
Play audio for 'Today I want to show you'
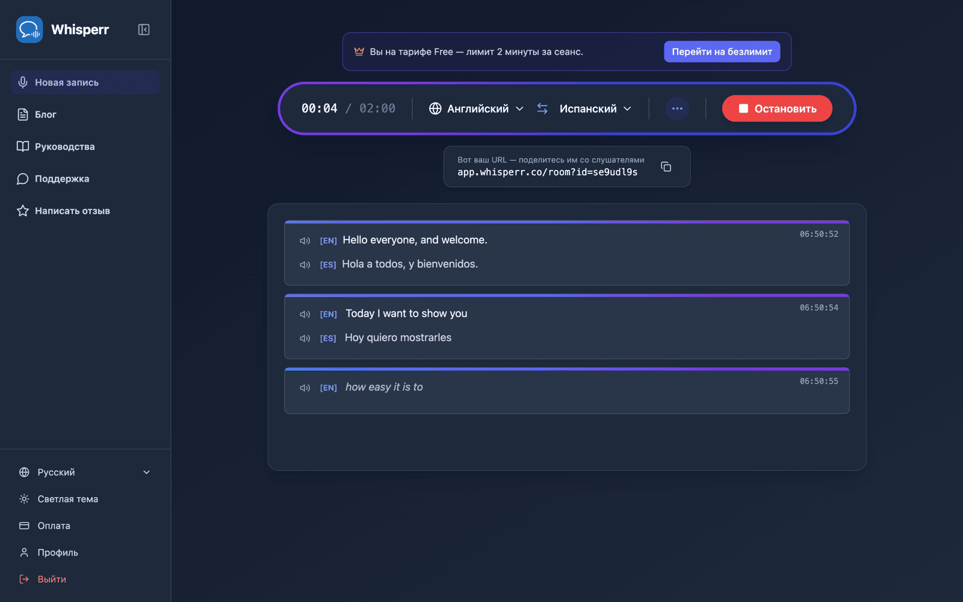[x=305, y=314]
